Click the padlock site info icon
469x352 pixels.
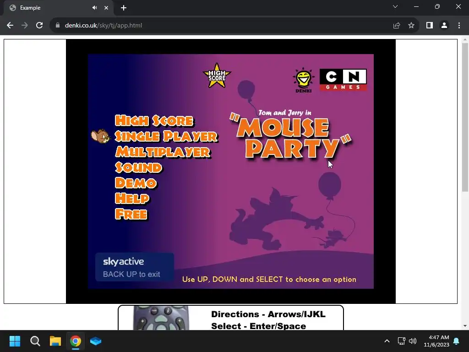click(57, 26)
